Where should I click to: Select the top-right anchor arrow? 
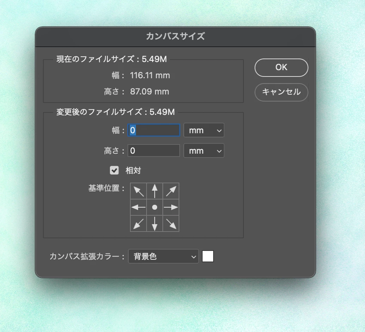171,191
